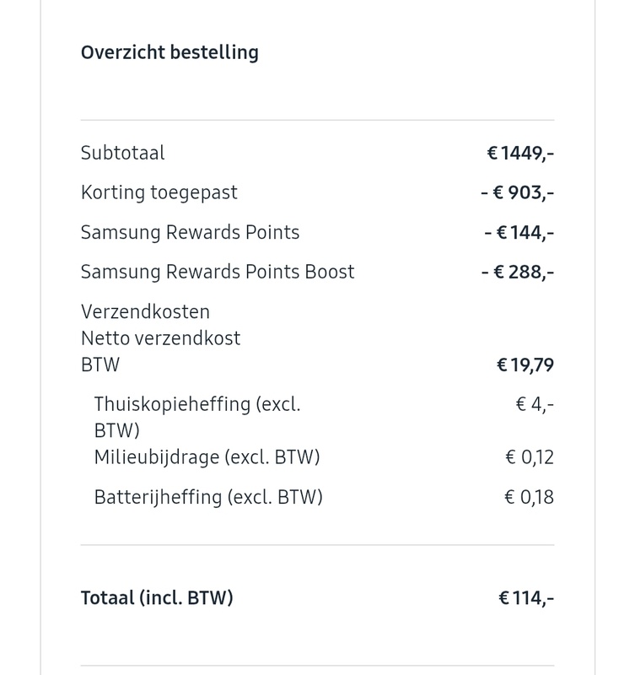Image resolution: width=635 pixels, height=675 pixels.
Task: Select the Batterijheffing (excl. BTW) label
Action: (208, 497)
